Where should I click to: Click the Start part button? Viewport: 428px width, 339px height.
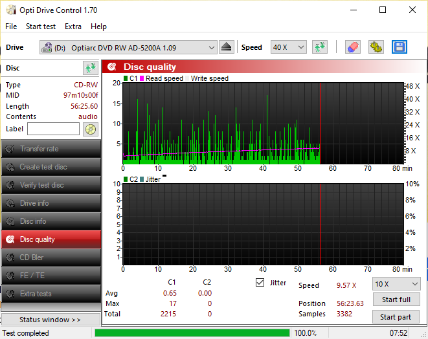[x=396, y=317]
